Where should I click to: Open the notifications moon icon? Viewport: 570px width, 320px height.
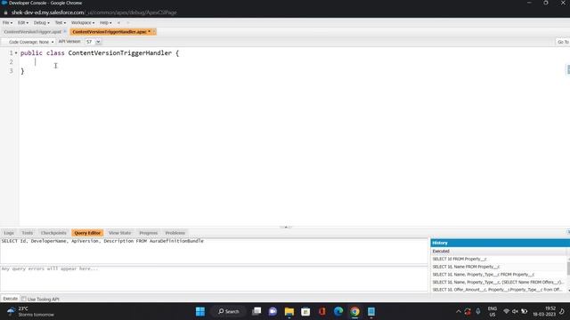click(562, 311)
